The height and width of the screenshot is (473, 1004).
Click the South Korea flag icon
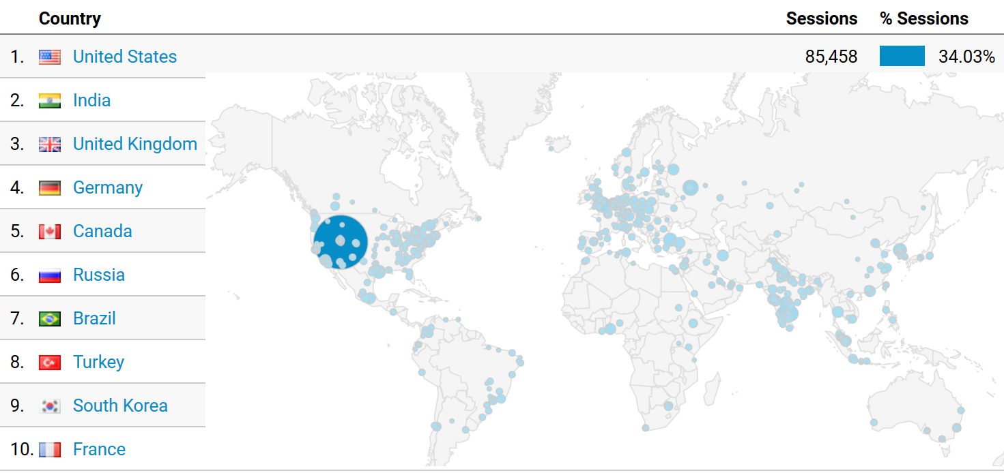(50, 406)
